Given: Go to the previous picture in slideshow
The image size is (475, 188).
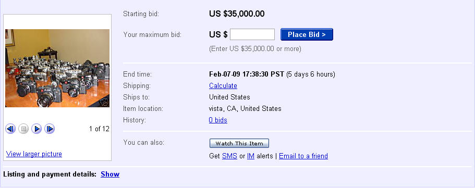Looking at the screenshot, I should [10, 129].
